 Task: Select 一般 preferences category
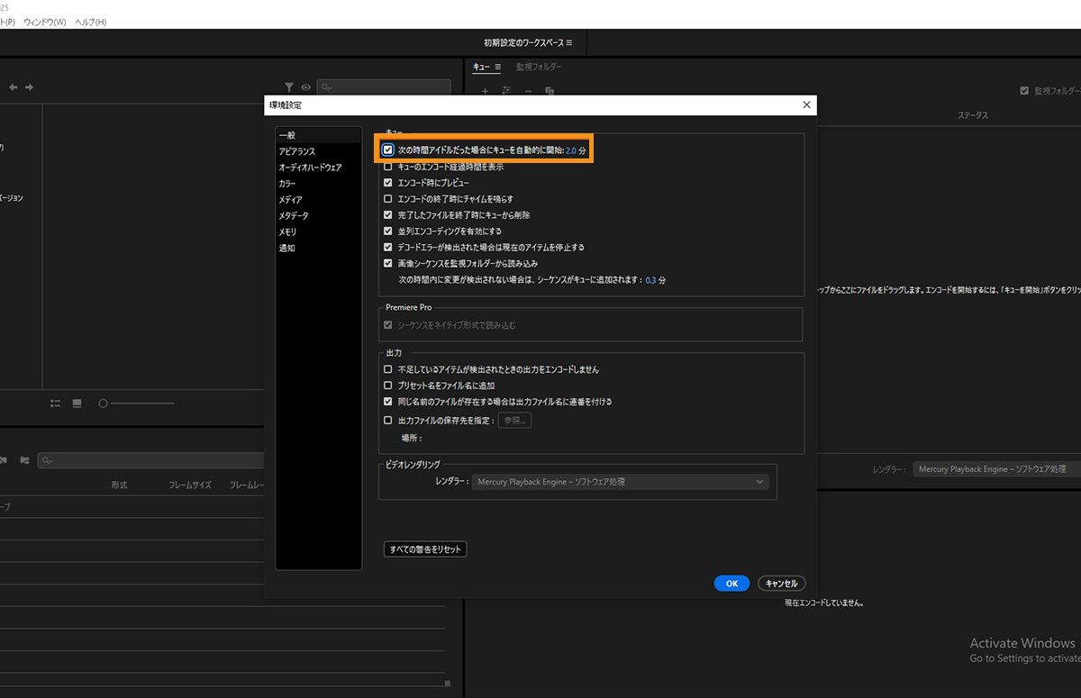318,135
